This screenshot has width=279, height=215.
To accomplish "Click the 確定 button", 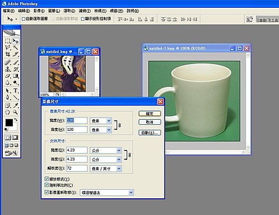I will tap(150, 114).
